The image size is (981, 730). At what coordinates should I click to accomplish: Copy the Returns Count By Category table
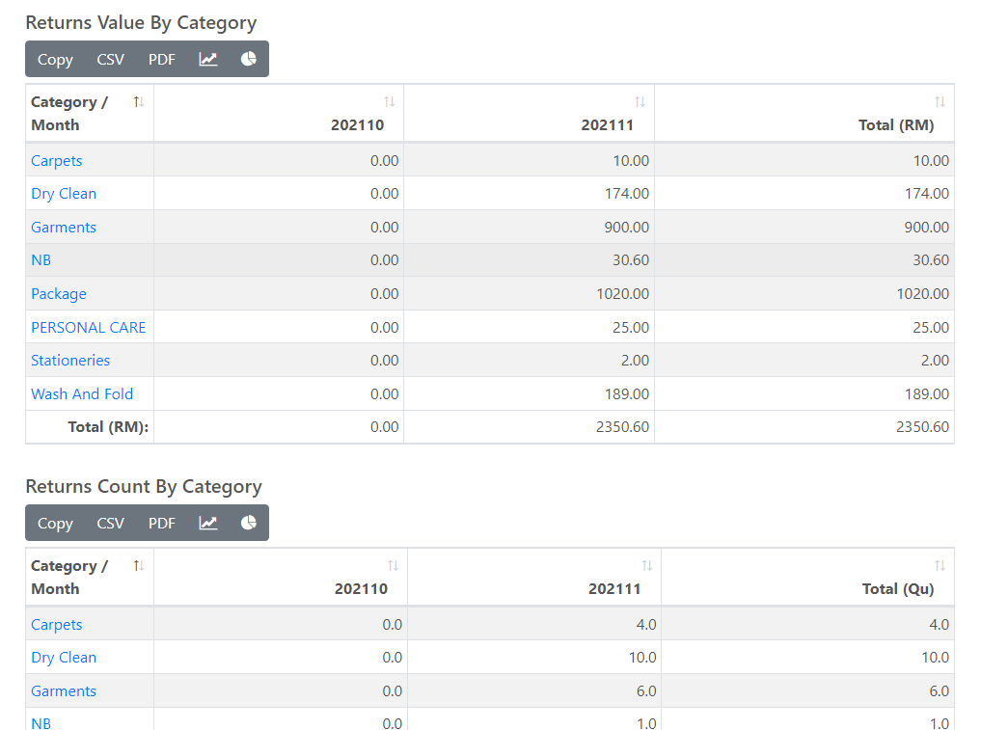55,523
